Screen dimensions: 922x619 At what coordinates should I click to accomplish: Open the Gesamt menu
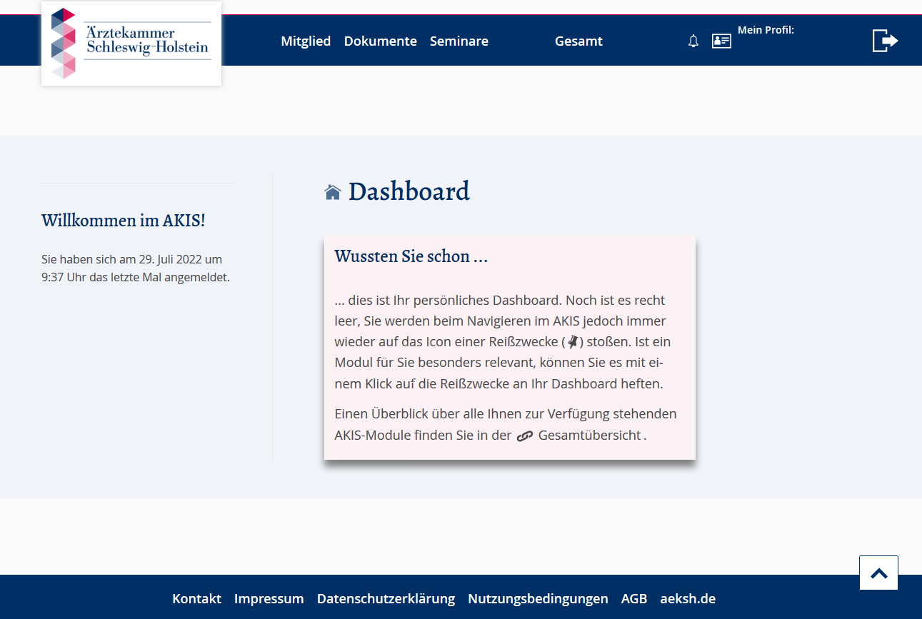click(x=578, y=41)
